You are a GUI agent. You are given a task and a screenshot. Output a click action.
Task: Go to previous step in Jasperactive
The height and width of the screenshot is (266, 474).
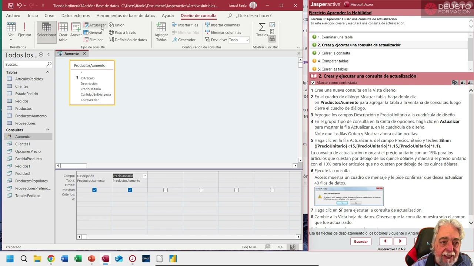click(385, 242)
